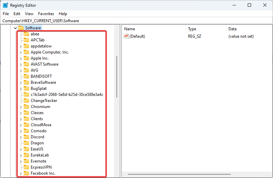The width and height of the screenshot is (273, 178).
Task: Expand the EaseUS key
Action: point(21,149)
